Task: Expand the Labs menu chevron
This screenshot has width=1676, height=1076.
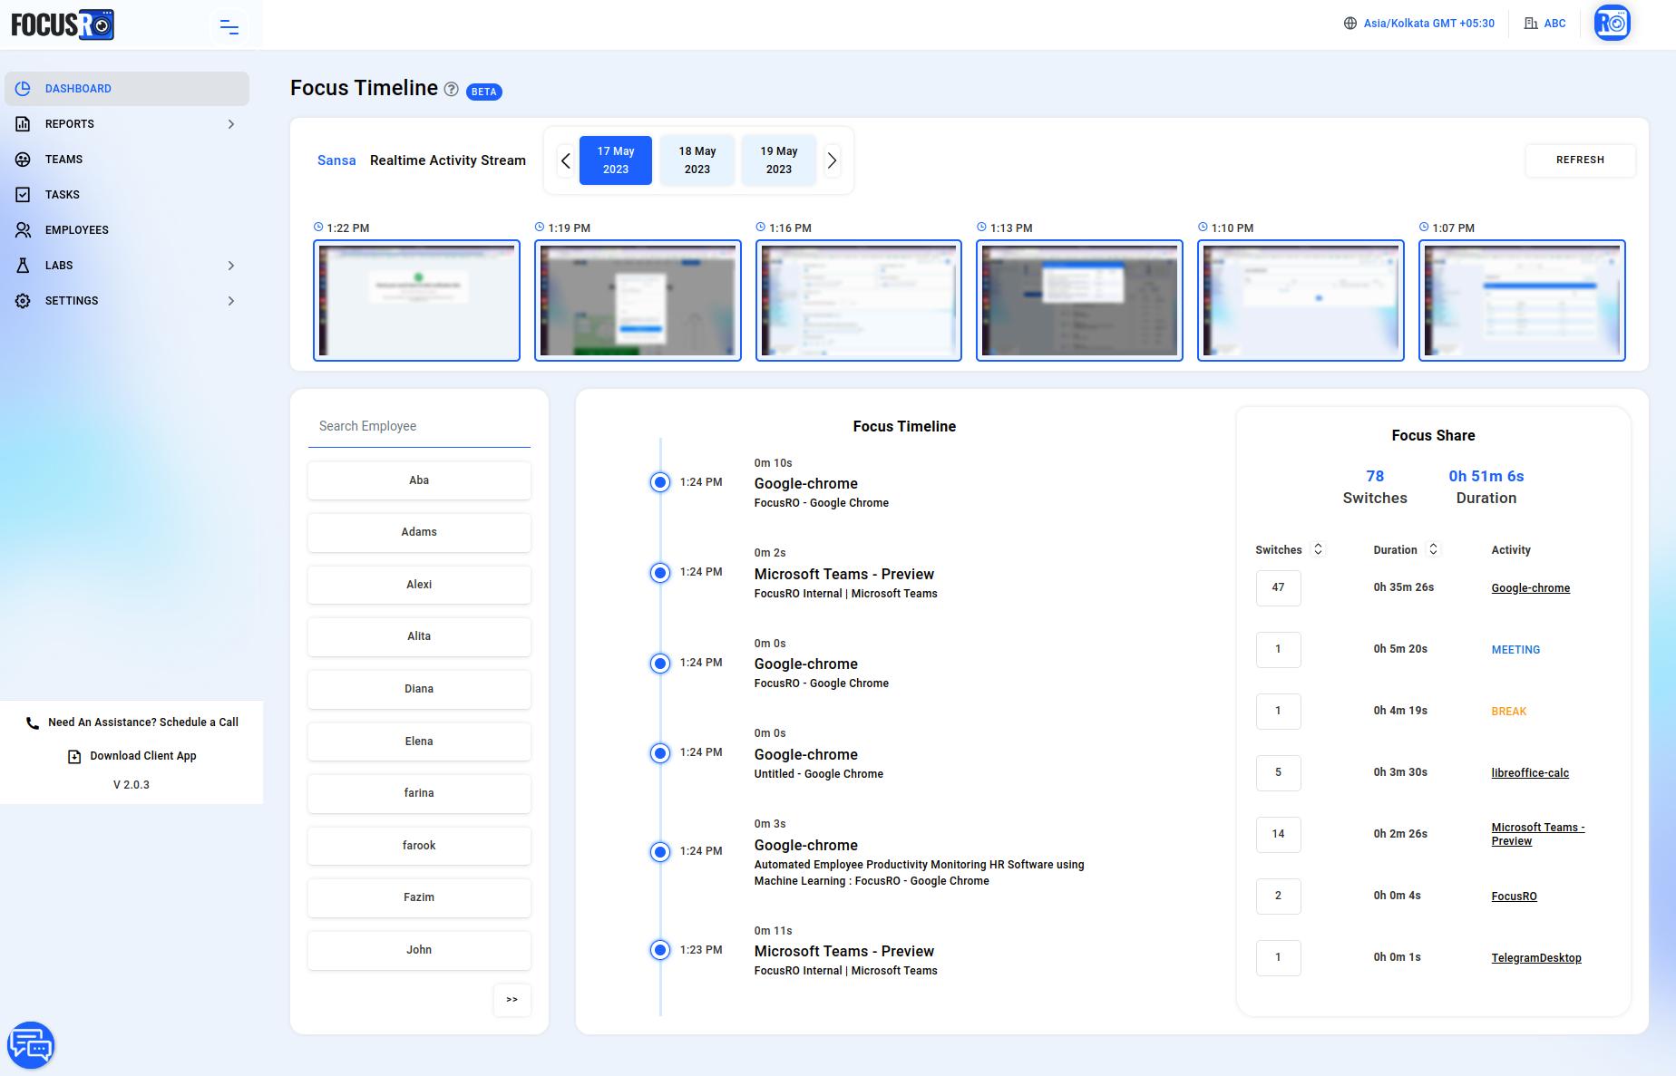Action: [x=231, y=266]
